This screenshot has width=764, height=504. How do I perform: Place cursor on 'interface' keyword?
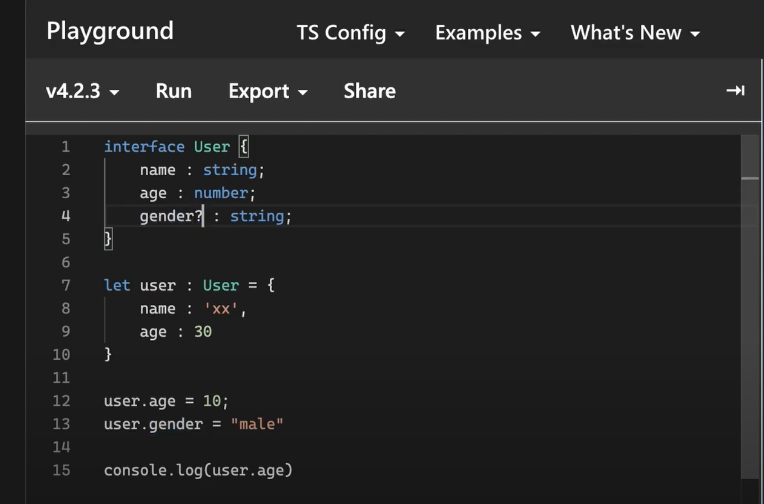(x=144, y=146)
